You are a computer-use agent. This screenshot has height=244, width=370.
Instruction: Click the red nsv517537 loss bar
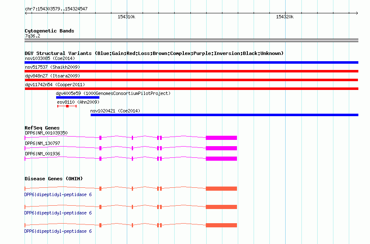191,71
